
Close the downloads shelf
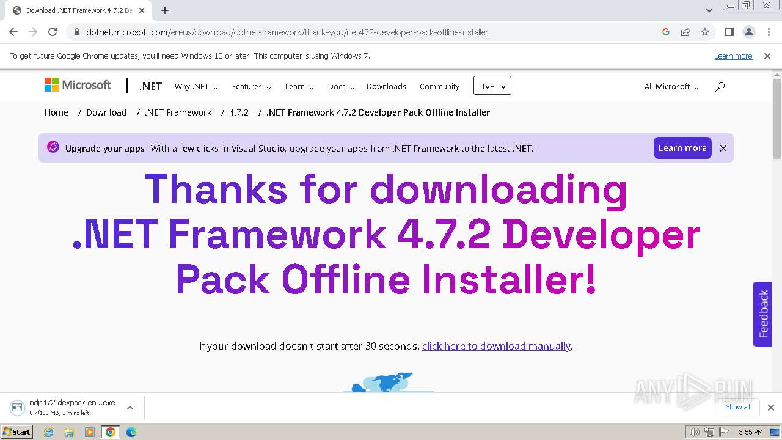tap(771, 407)
